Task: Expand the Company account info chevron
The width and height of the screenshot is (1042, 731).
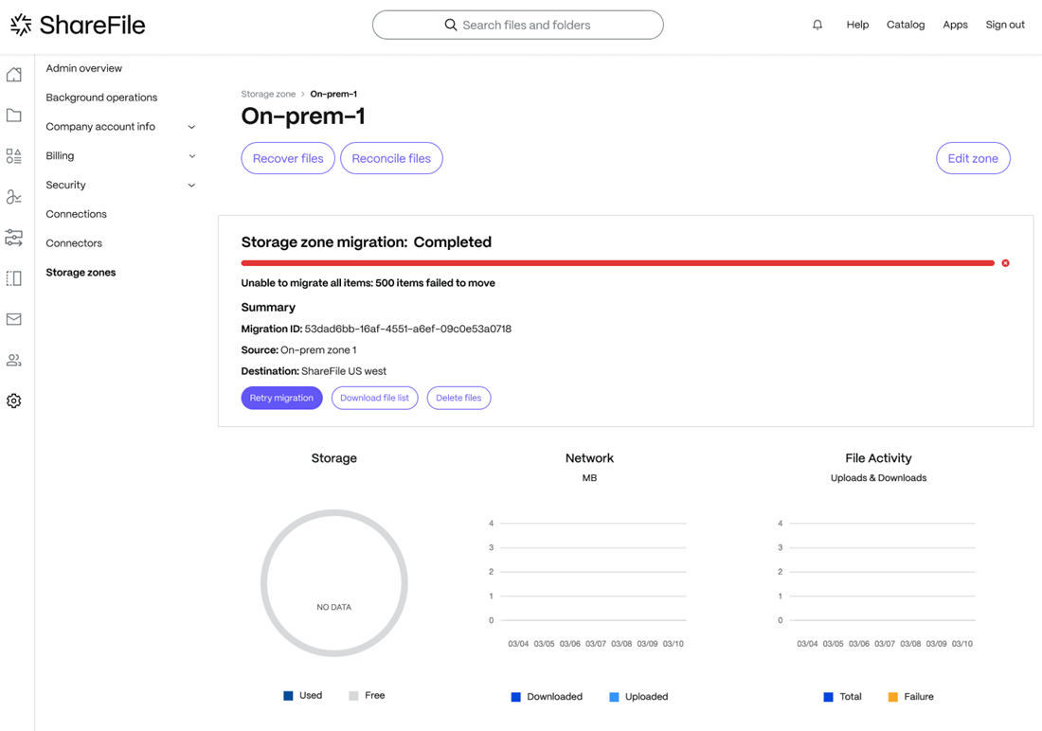Action: tap(191, 127)
